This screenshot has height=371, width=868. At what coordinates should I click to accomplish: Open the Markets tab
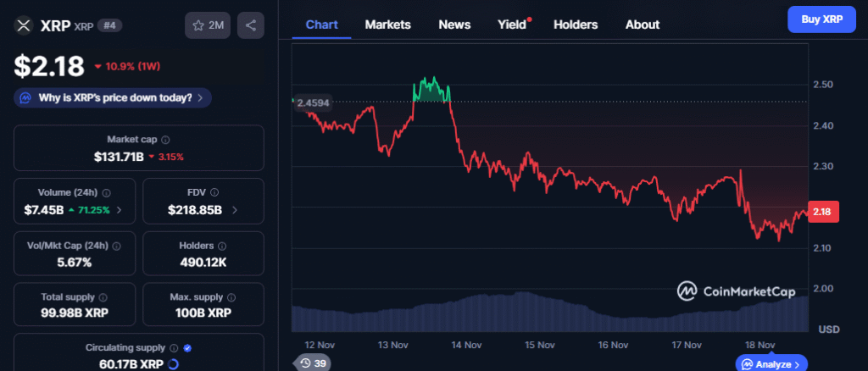pyautogui.click(x=387, y=25)
